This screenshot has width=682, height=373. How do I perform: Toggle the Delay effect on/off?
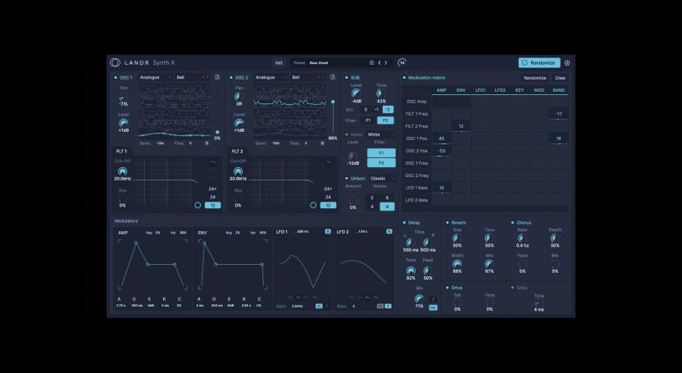404,223
